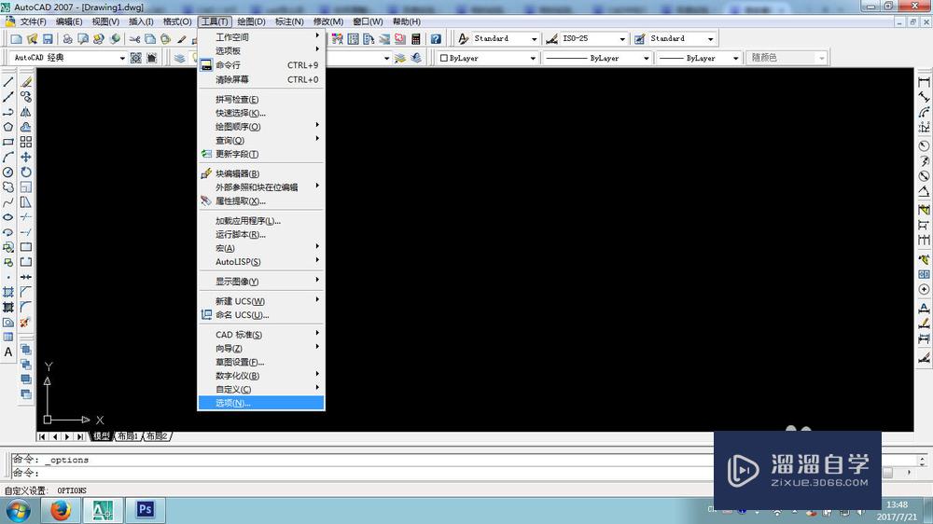This screenshot has height=524, width=933.
Task: Select the Explode modify tool
Action: 25,323
